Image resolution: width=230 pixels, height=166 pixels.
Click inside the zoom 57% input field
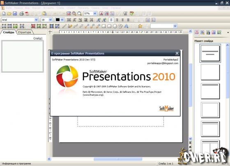pos(88,14)
